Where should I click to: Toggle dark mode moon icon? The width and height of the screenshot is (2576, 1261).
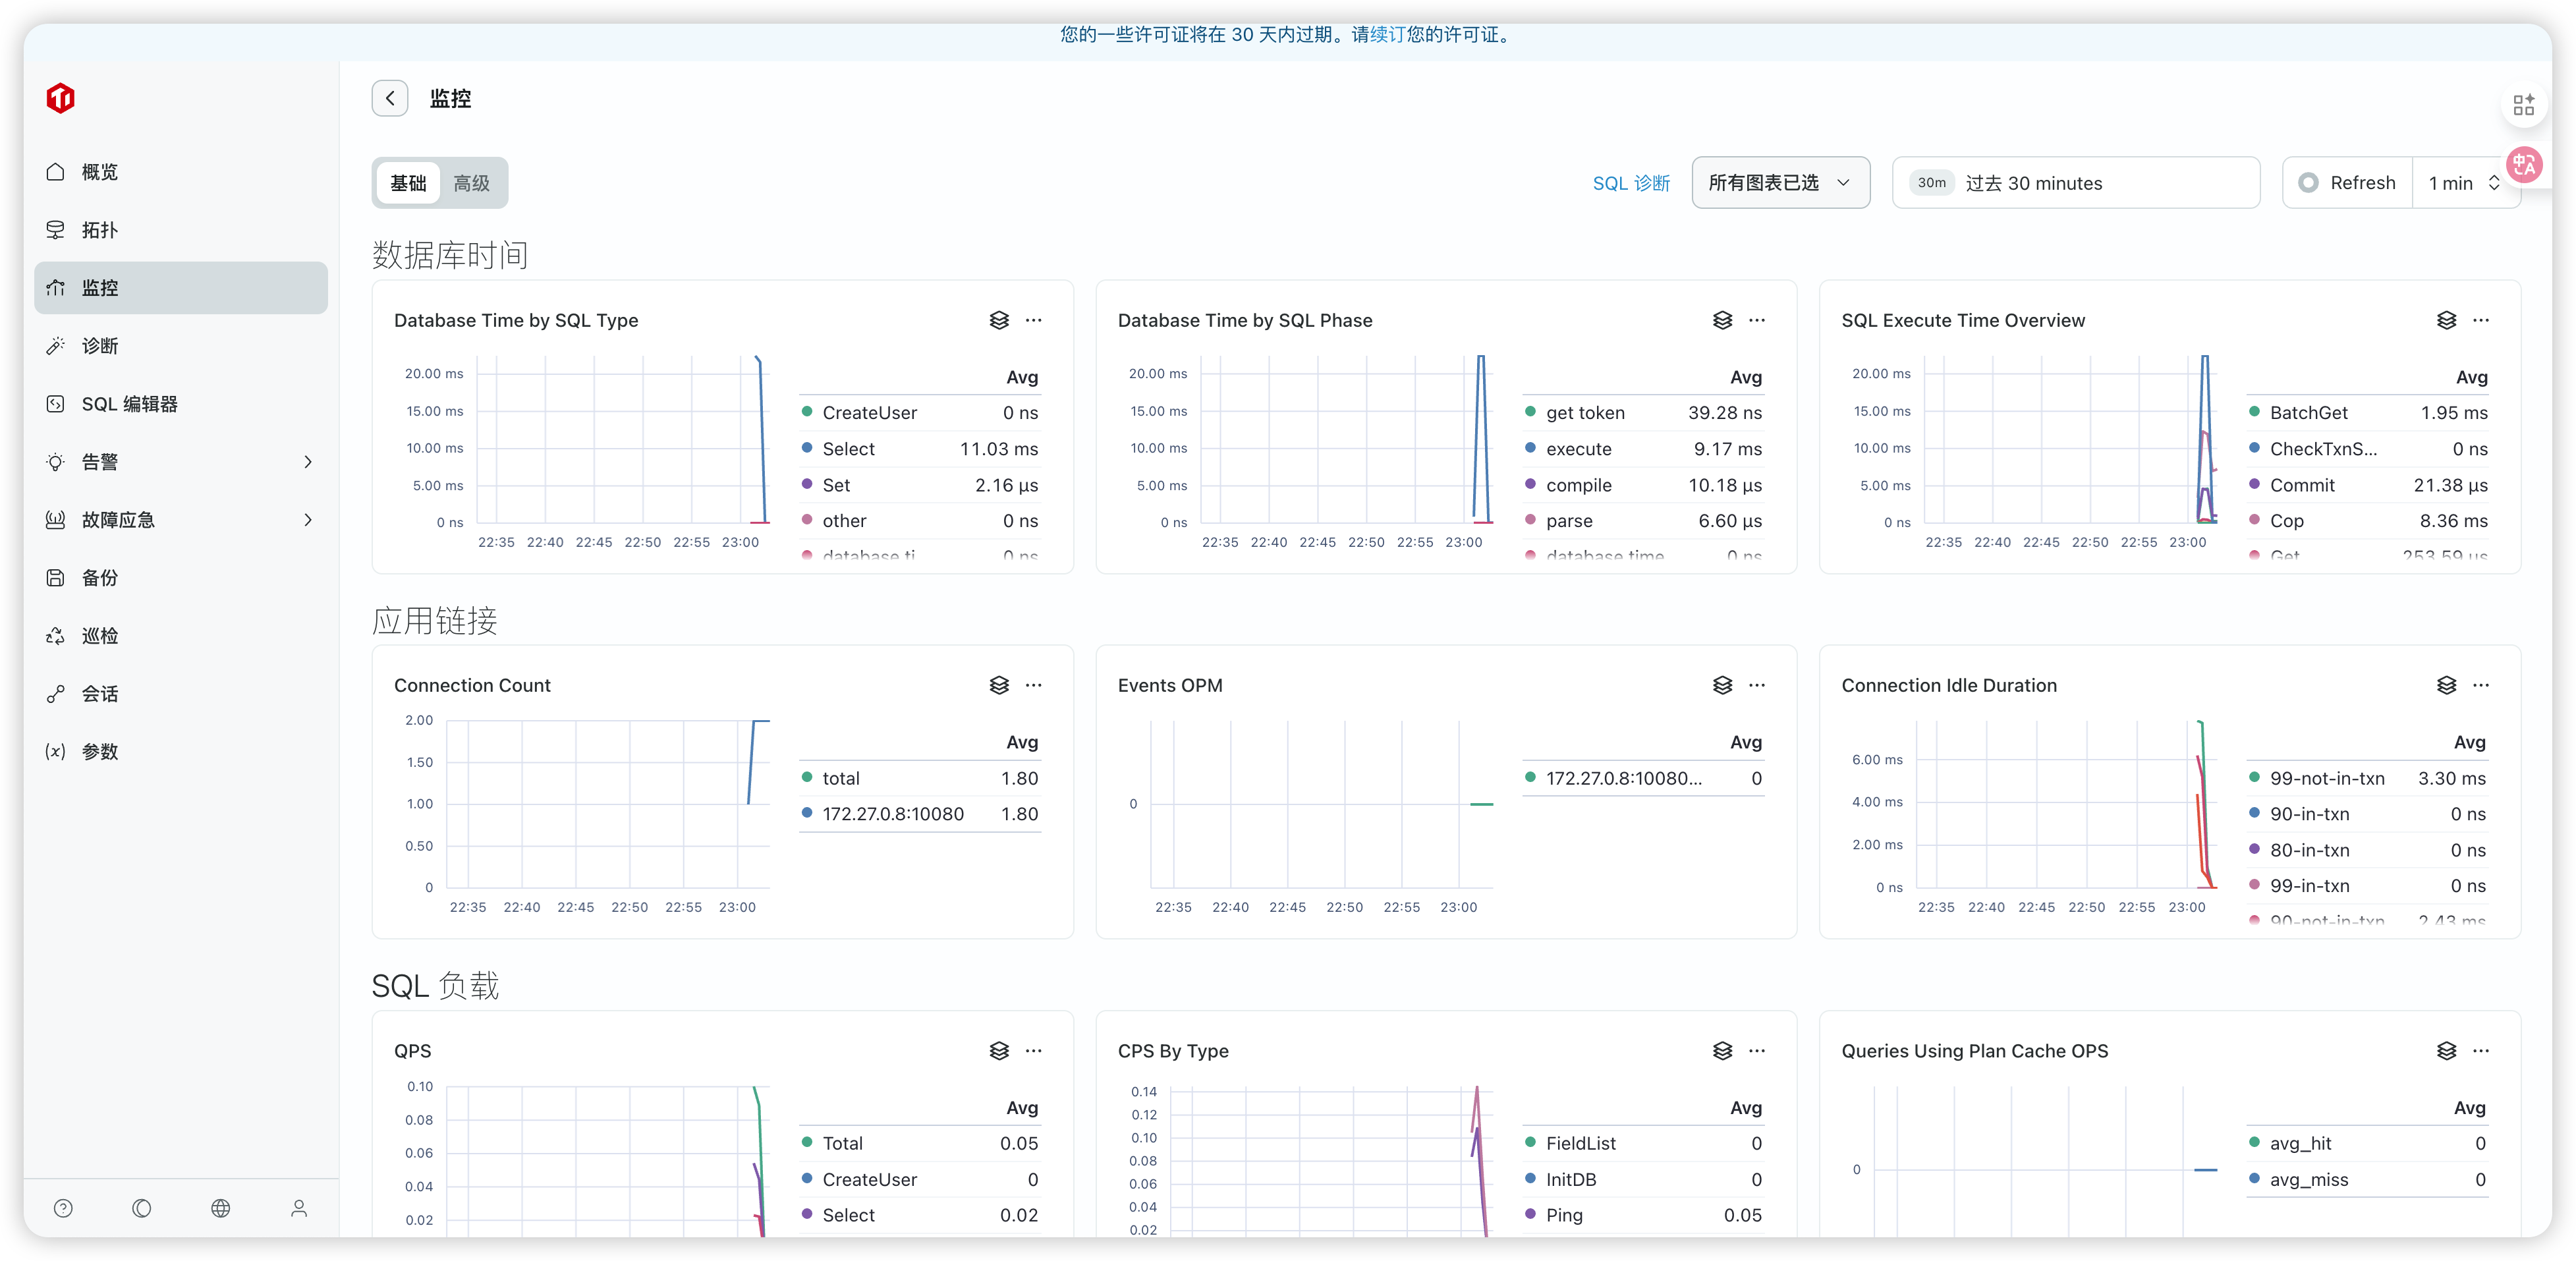(x=142, y=1208)
